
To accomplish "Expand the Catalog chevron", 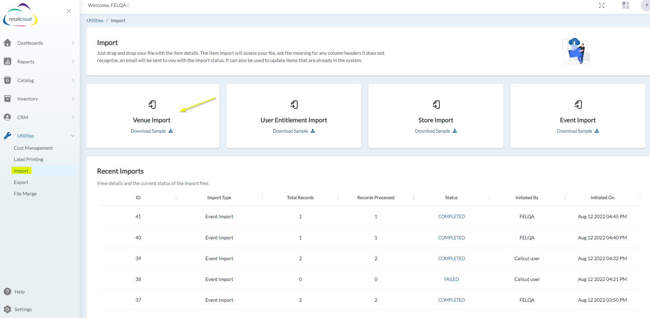I will click(73, 80).
